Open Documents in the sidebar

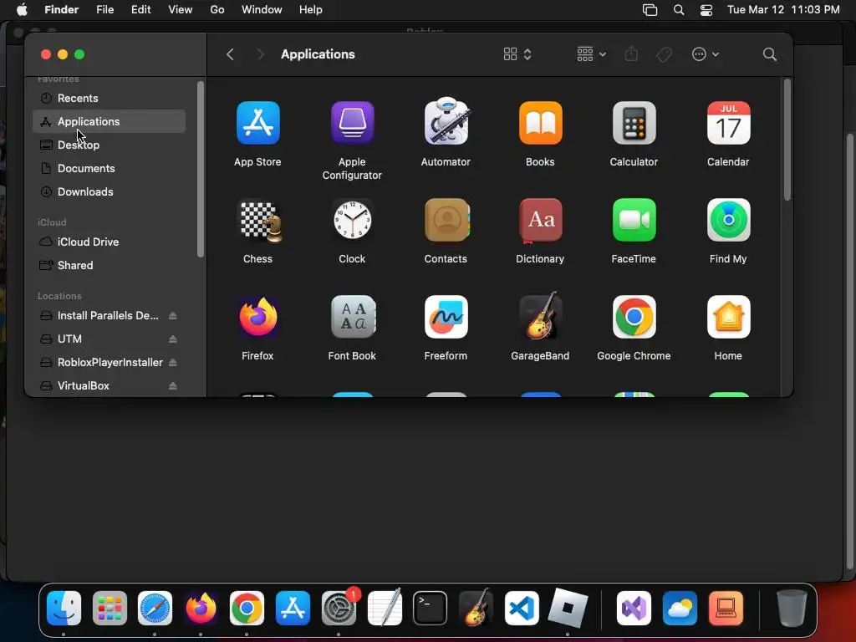click(110, 168)
